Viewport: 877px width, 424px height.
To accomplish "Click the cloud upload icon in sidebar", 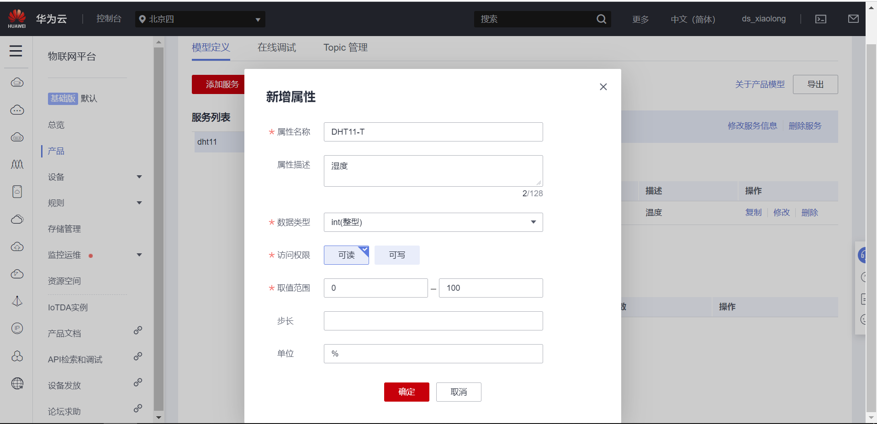I will tap(17, 246).
